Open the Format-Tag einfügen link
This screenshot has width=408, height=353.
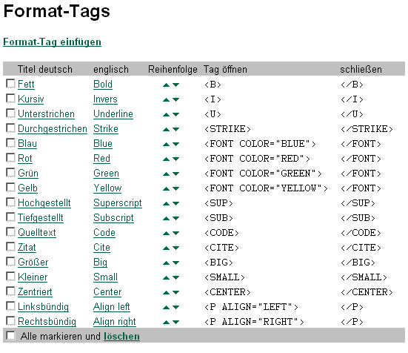point(52,42)
